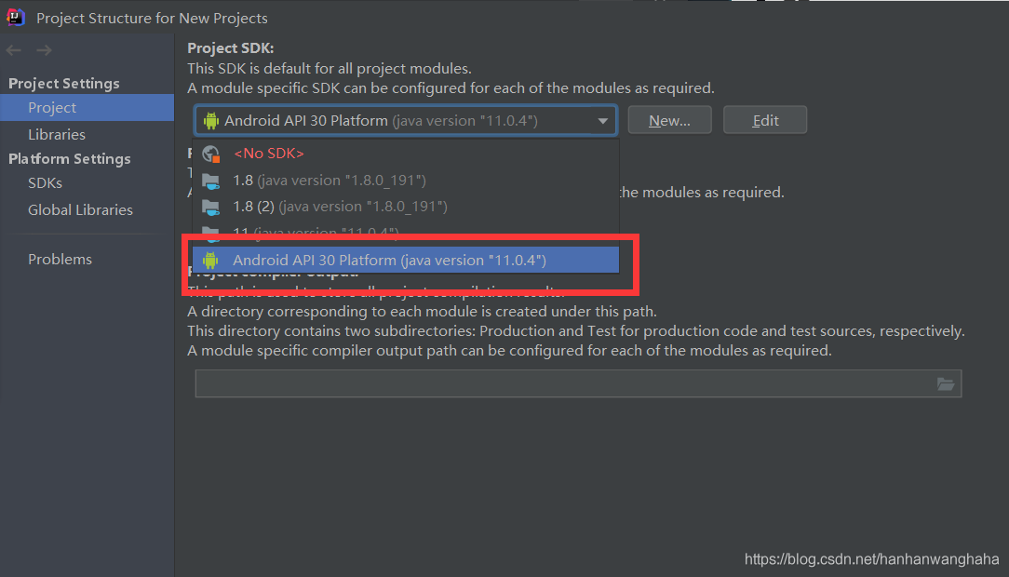Click the JDK folder icon next to 1.8 entry

(x=212, y=180)
